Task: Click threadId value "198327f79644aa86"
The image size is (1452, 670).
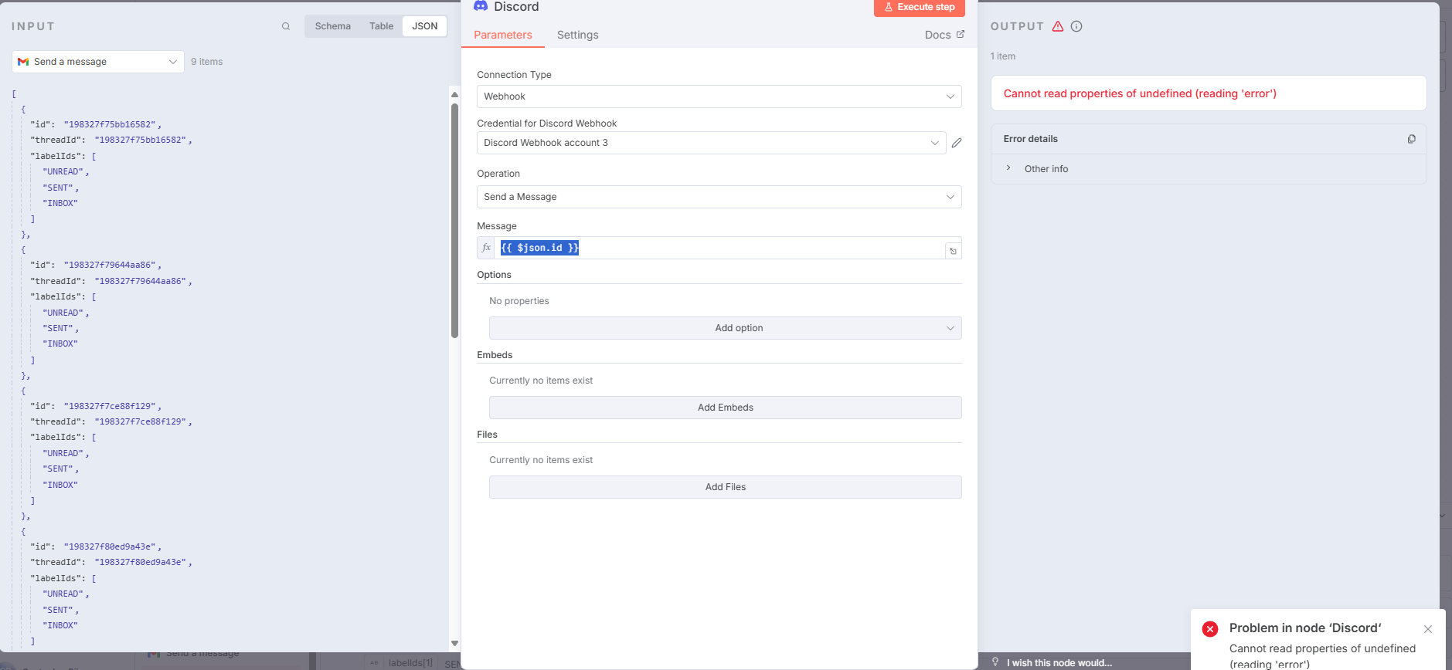Action: click(141, 281)
